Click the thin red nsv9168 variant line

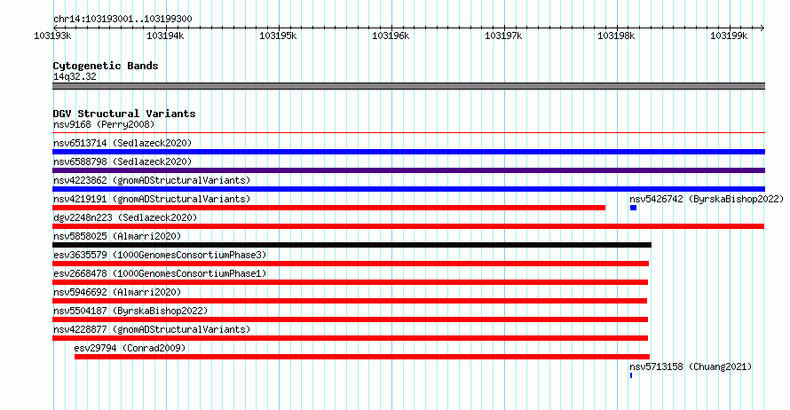[x=408, y=133]
